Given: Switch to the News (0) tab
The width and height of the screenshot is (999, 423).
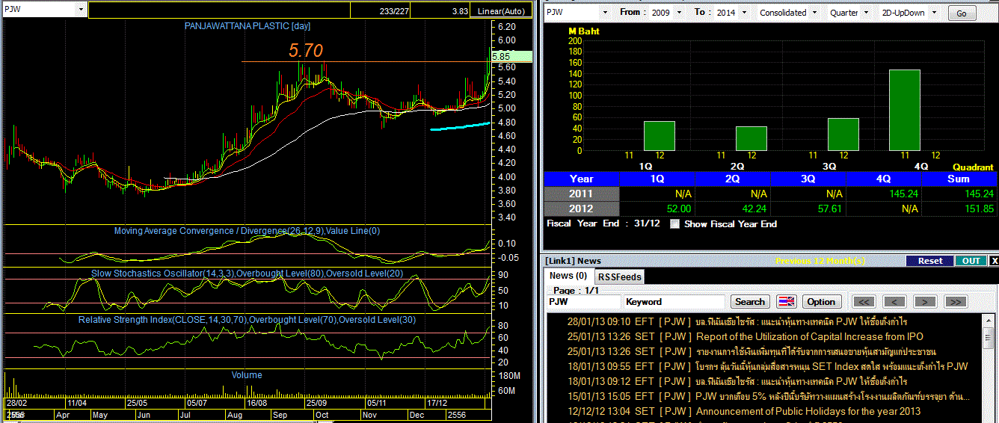Looking at the screenshot, I should (x=568, y=276).
